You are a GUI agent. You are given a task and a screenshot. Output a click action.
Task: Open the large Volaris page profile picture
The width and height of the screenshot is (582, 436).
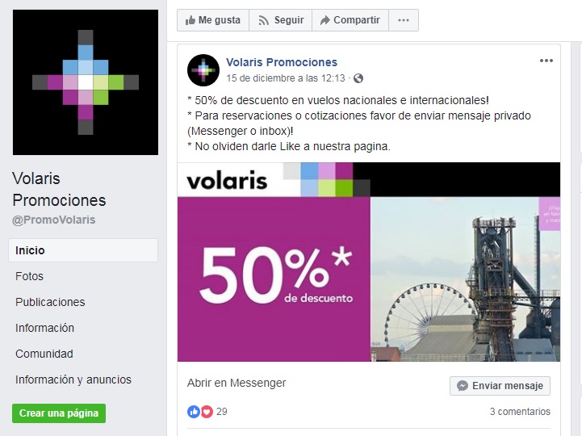(86, 82)
